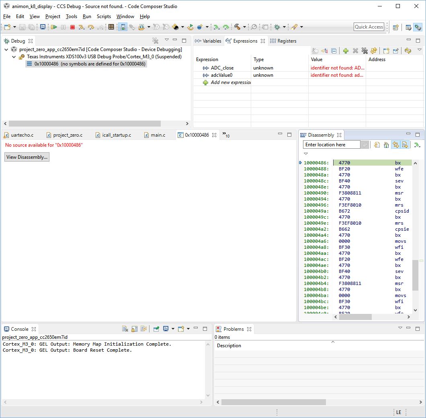Click the green plus Add Expression icon

pos(345,51)
